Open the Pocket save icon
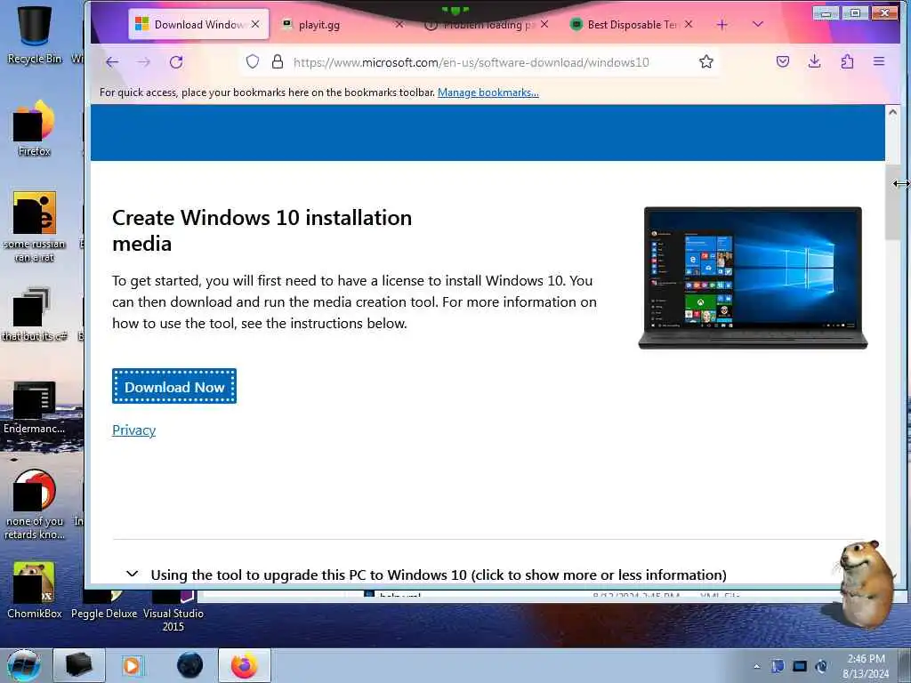Screen dimensions: 911x683 point(783,61)
